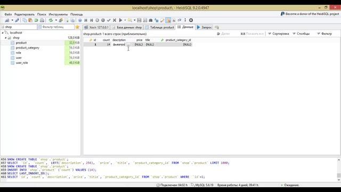Viewport: 341px width, 192px height.
Task: Open the Помощь menu
Action: pos(77,14)
